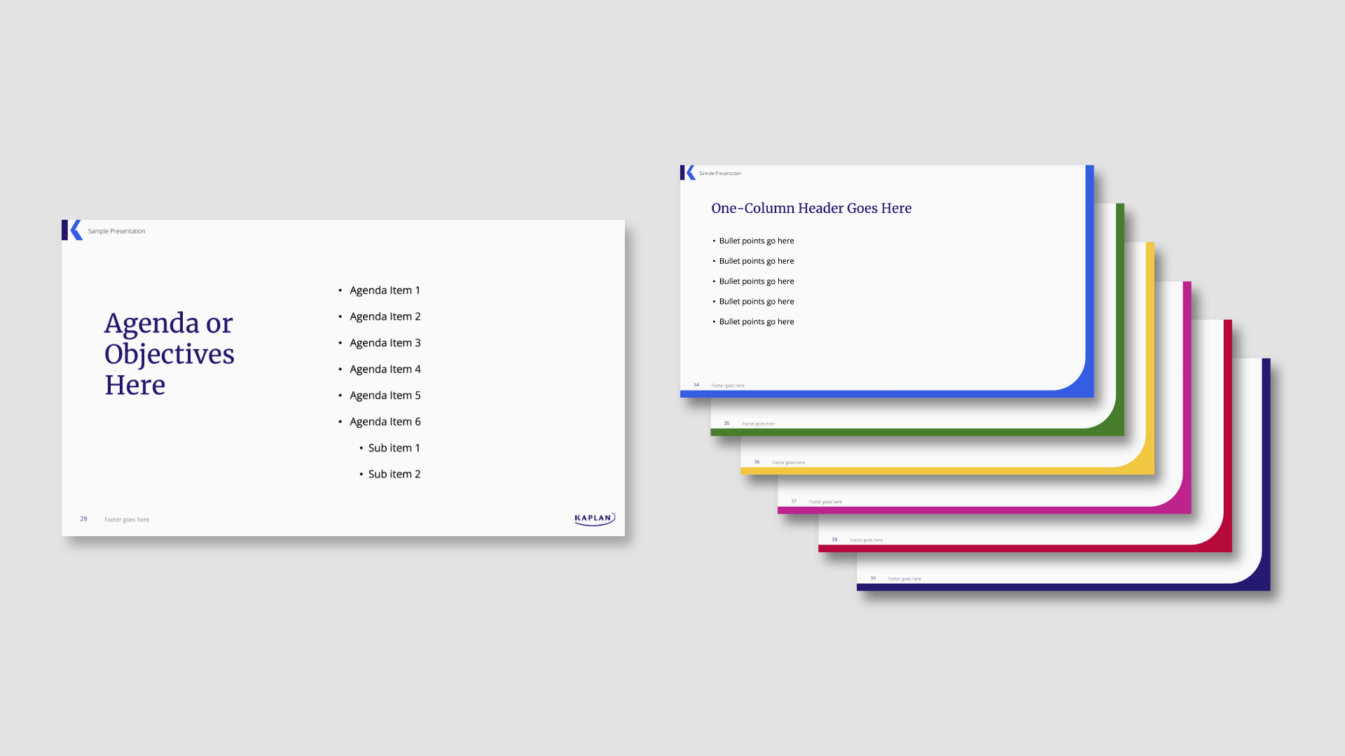This screenshot has height=756, width=1345.
Task: Click the blue border of top slide
Action: tap(1089, 280)
